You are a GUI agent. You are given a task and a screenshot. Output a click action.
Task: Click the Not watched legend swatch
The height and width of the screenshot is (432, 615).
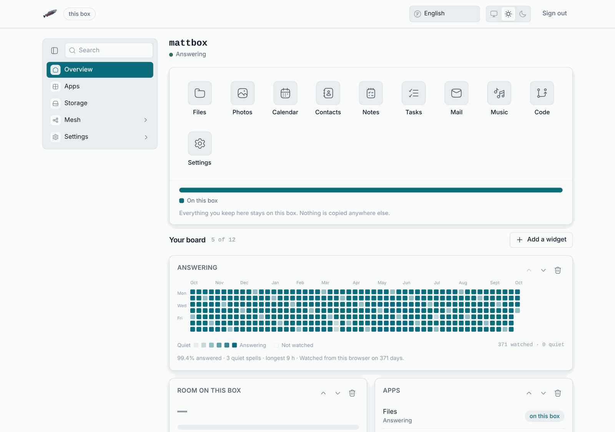pos(276,345)
